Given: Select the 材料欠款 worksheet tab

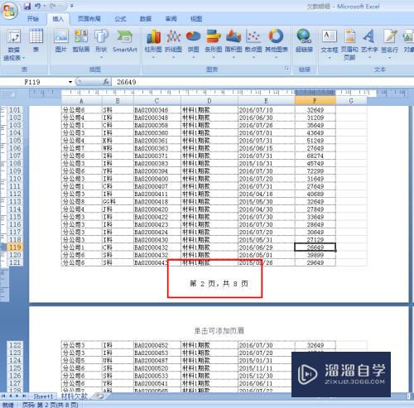Looking at the screenshot, I should [x=74, y=396].
